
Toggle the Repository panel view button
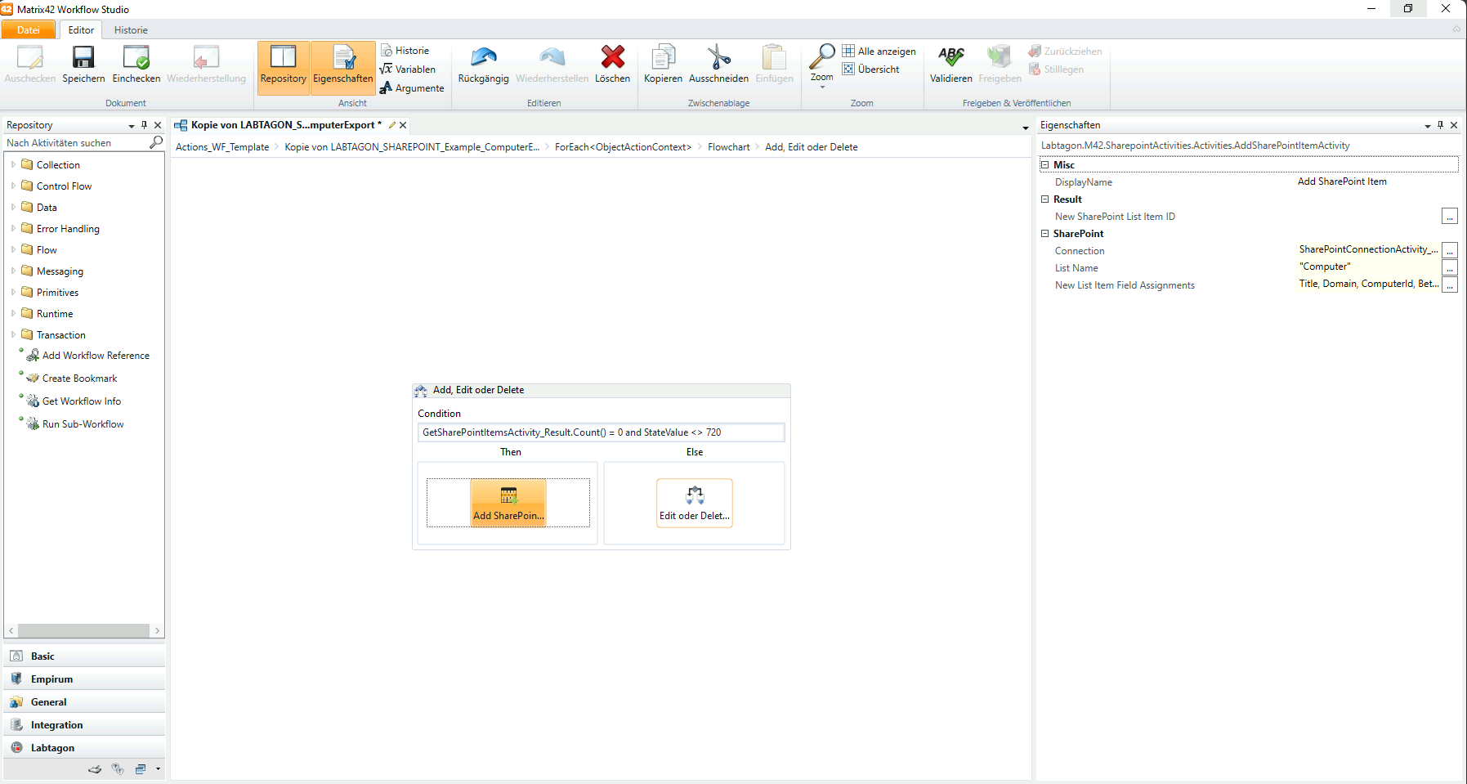(x=283, y=64)
